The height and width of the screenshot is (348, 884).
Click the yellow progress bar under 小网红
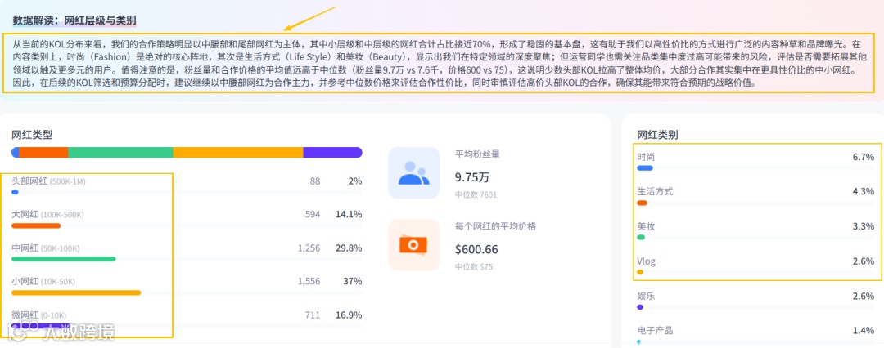pyautogui.click(x=76, y=292)
